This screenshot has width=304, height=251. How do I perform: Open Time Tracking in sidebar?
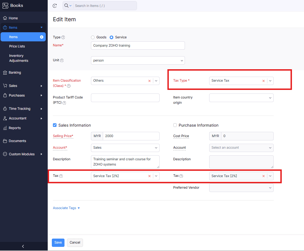click(23, 109)
